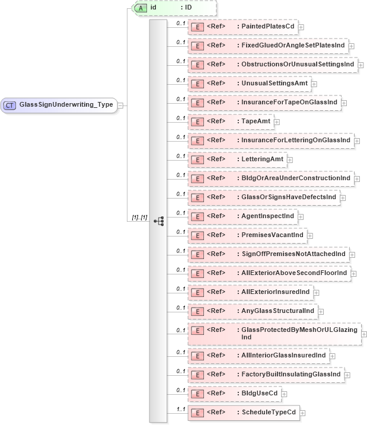
Task: Expand the AllExteriorInsuredInd element
Action: pos(317,292)
